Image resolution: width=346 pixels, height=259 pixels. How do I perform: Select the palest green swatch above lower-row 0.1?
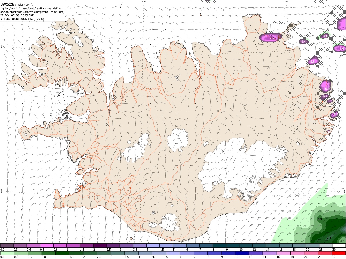click(7, 253)
